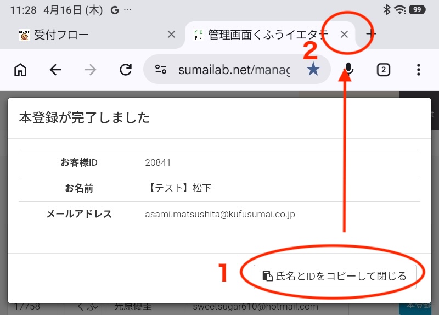Open the three-dot browser menu
The height and width of the screenshot is (315, 439).
[419, 70]
